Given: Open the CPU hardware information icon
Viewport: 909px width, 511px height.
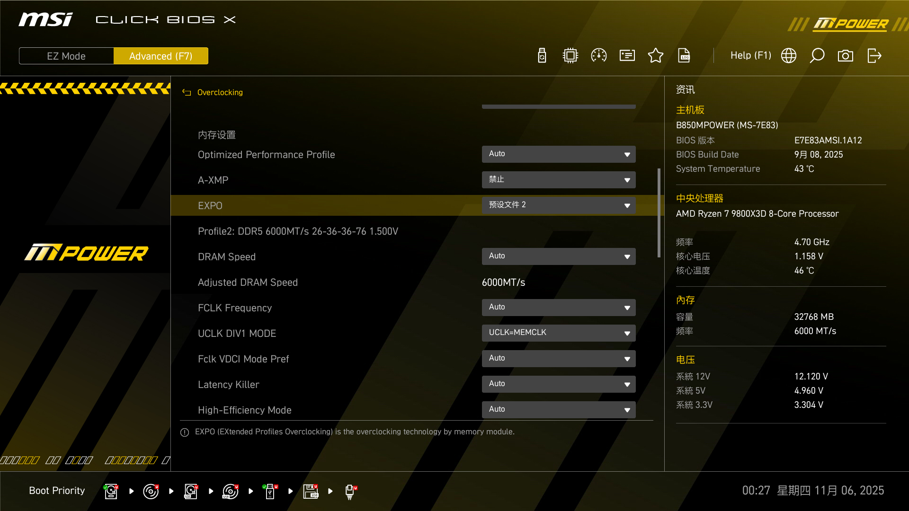Looking at the screenshot, I should coord(570,55).
